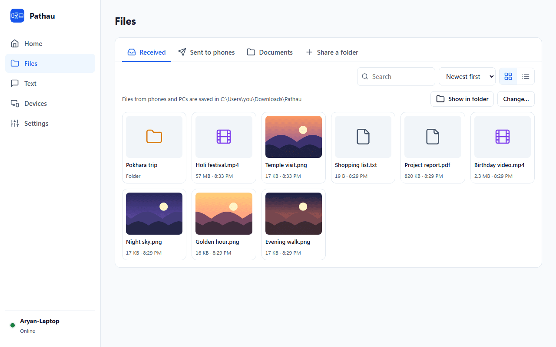Open the Text section in sidebar
Screen dimensions: 556x347
[50, 83]
